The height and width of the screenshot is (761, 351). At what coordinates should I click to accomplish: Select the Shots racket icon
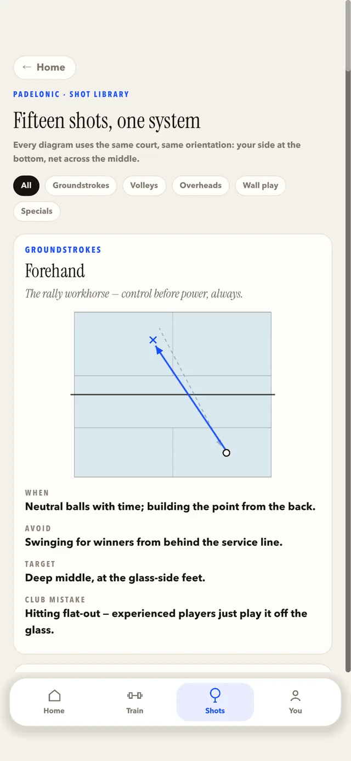215,695
